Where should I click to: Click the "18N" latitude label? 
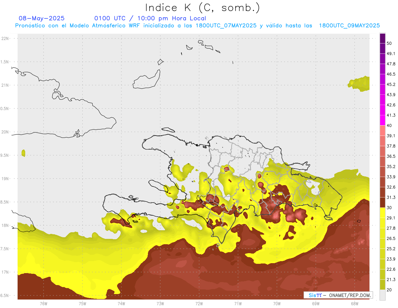(5, 225)
